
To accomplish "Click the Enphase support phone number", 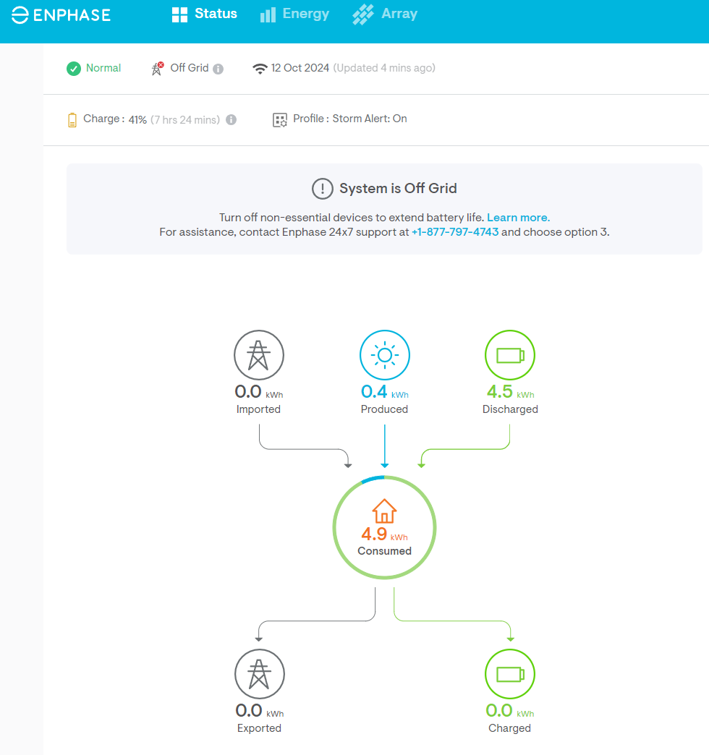I will pos(455,232).
